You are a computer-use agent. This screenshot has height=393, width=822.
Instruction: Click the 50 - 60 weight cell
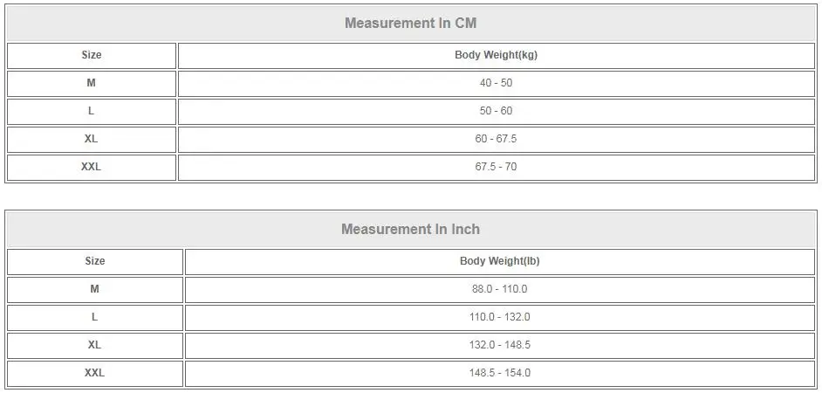point(496,111)
